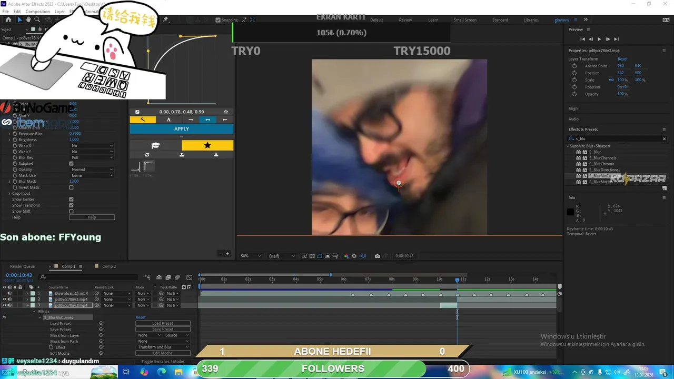
Task: Switch to the Render Queue tab
Action: (x=22, y=266)
